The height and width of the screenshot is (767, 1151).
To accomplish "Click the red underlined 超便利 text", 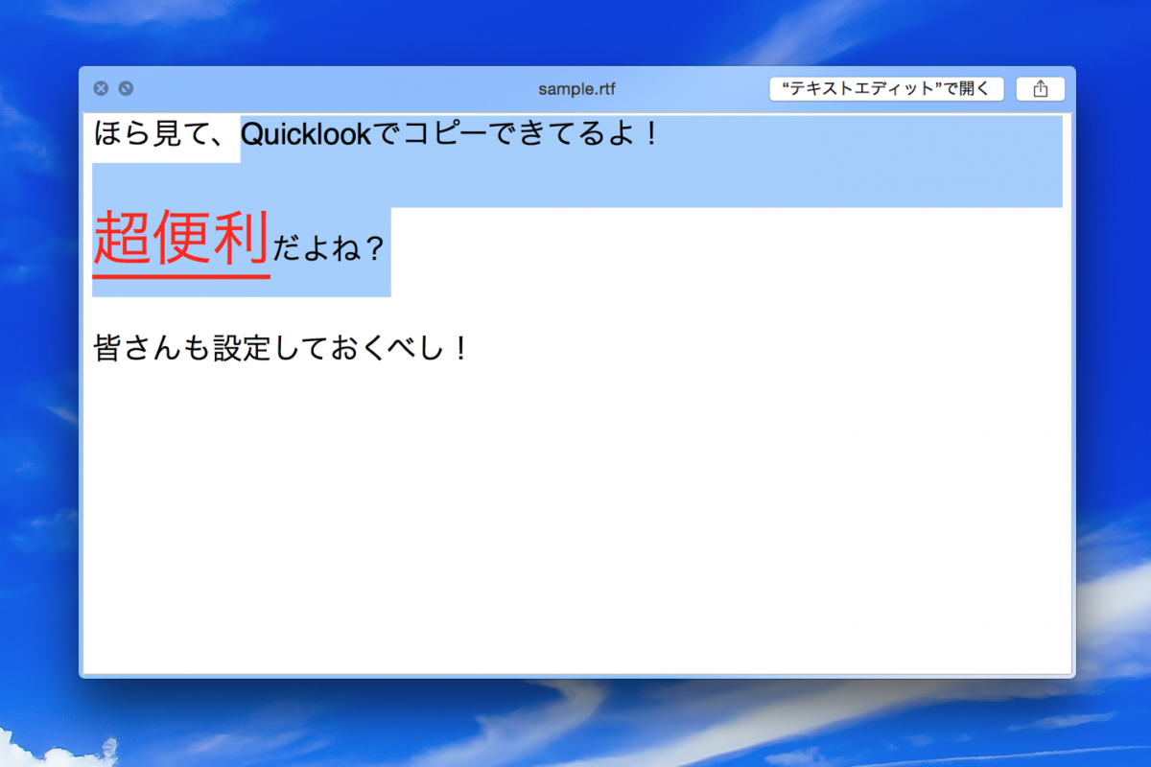I will [x=181, y=239].
